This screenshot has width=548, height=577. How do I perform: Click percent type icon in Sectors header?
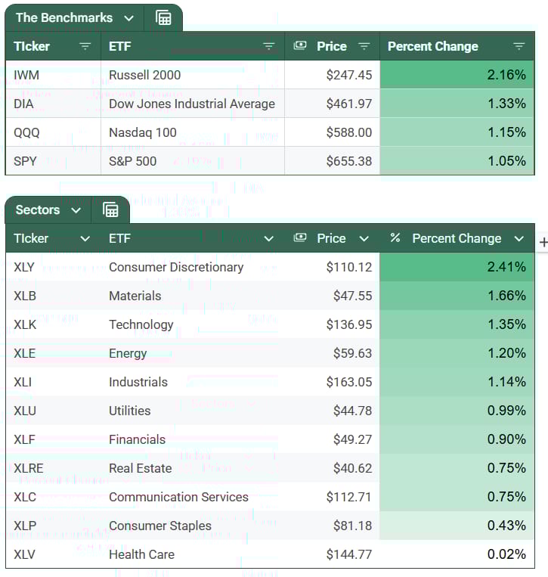395,238
